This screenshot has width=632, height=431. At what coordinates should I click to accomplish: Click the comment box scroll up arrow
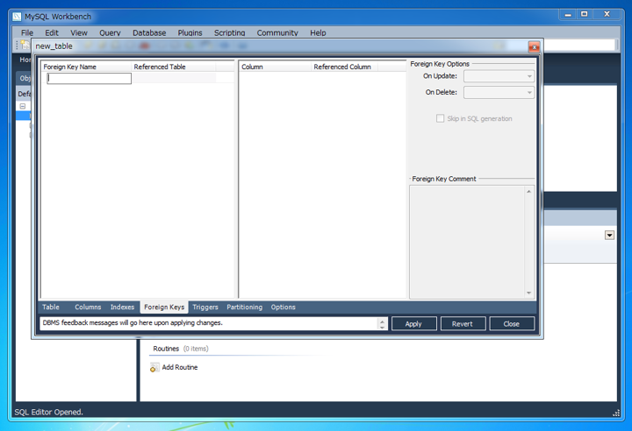[528, 192]
